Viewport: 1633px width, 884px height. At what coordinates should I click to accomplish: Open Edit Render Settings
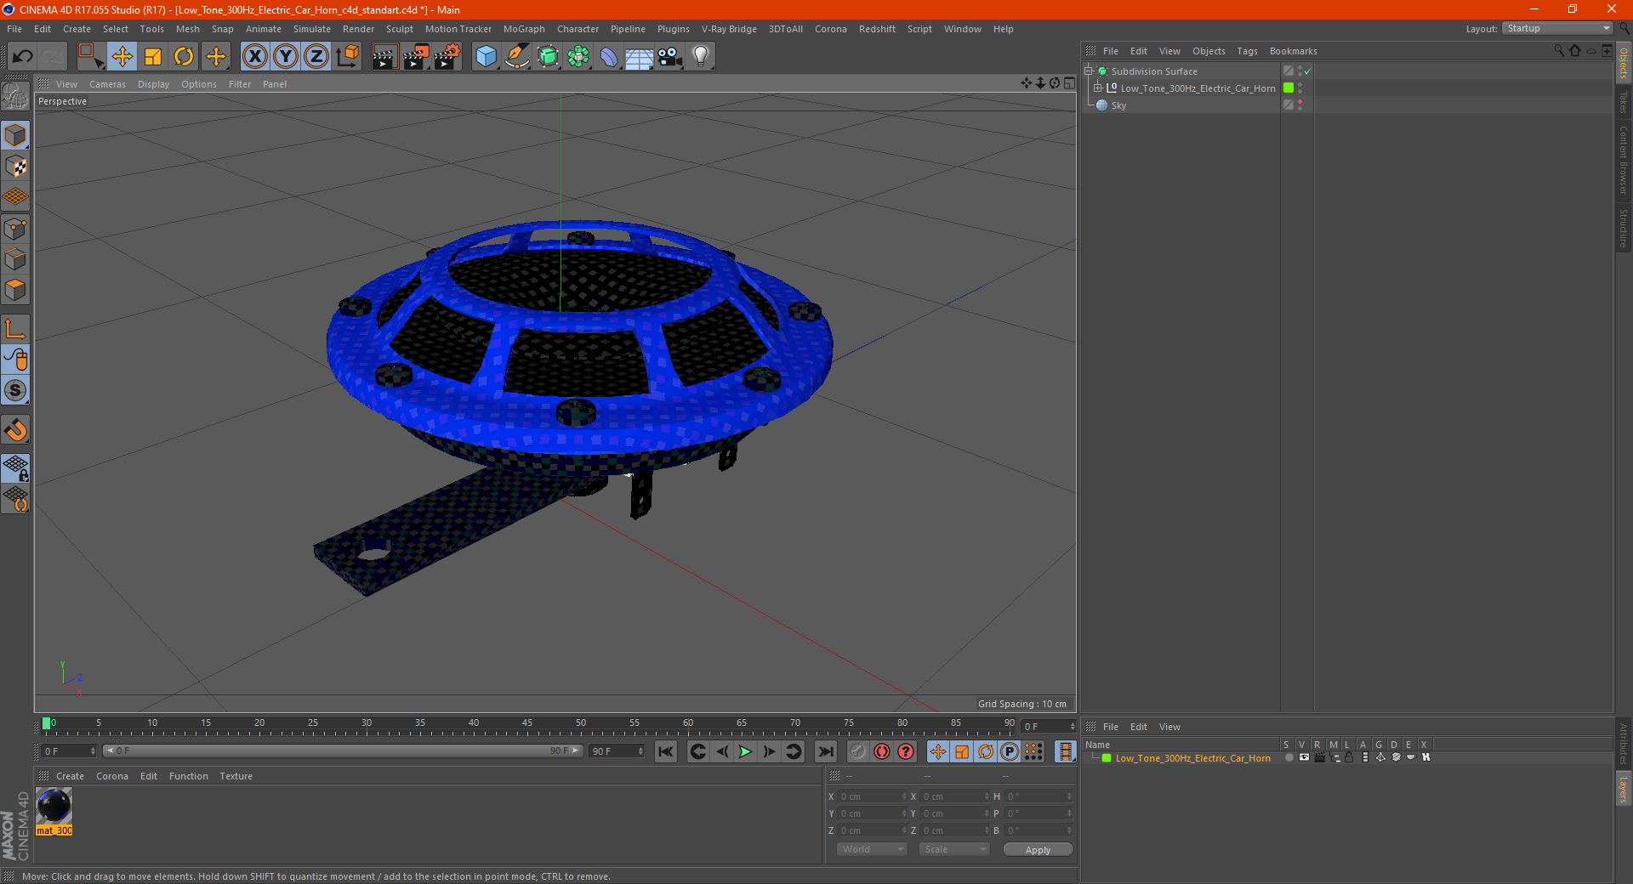click(x=447, y=57)
